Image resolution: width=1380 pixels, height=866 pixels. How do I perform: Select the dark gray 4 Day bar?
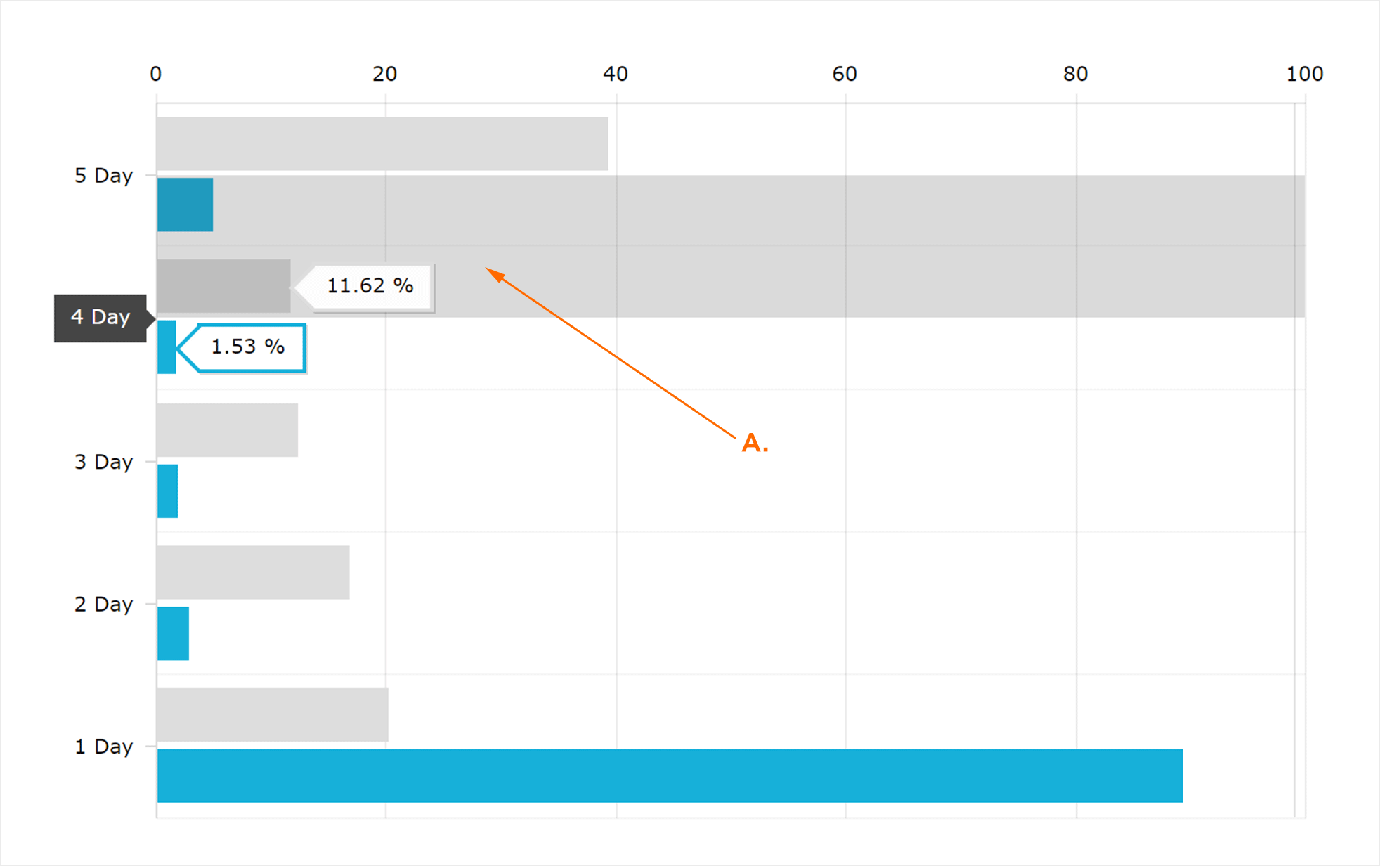(223, 286)
